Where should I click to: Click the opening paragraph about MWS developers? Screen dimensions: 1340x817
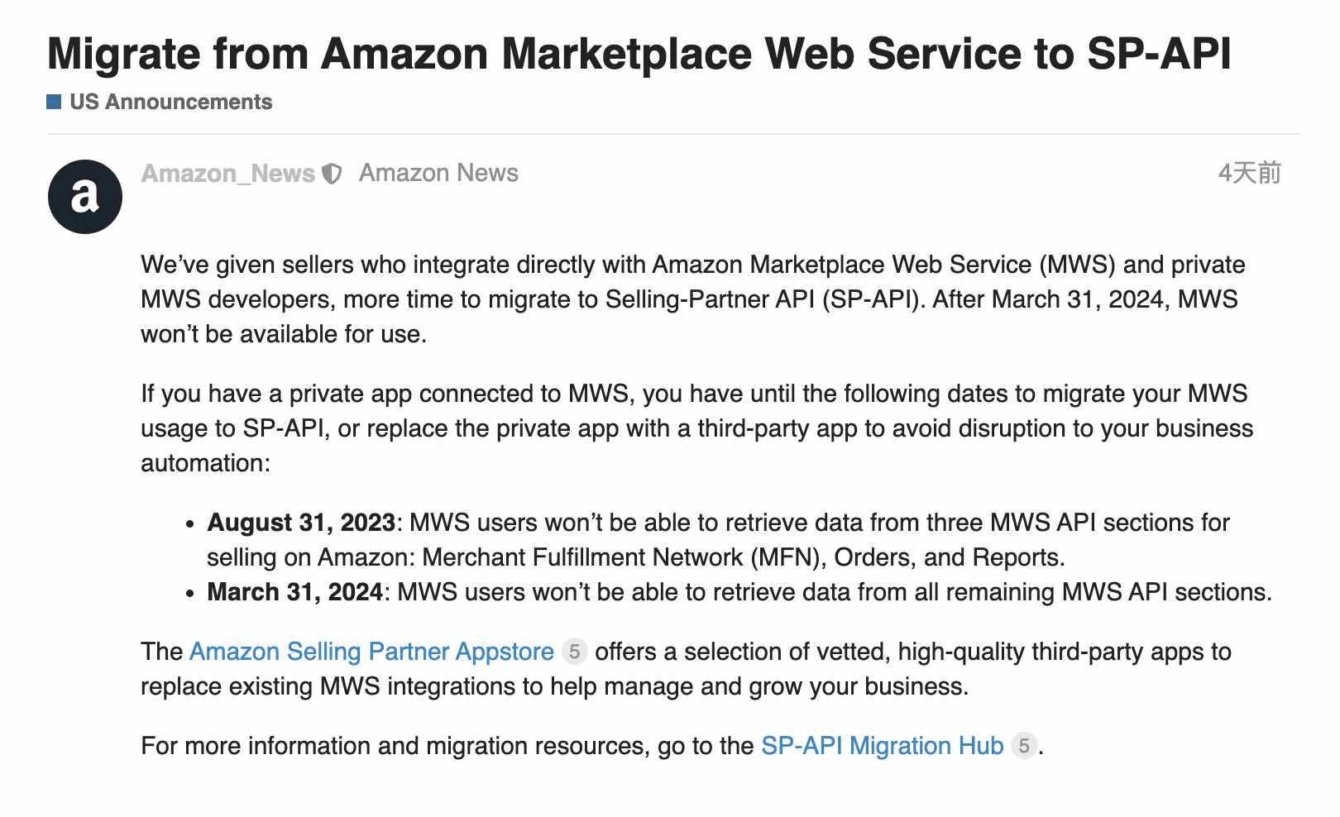coord(693,299)
